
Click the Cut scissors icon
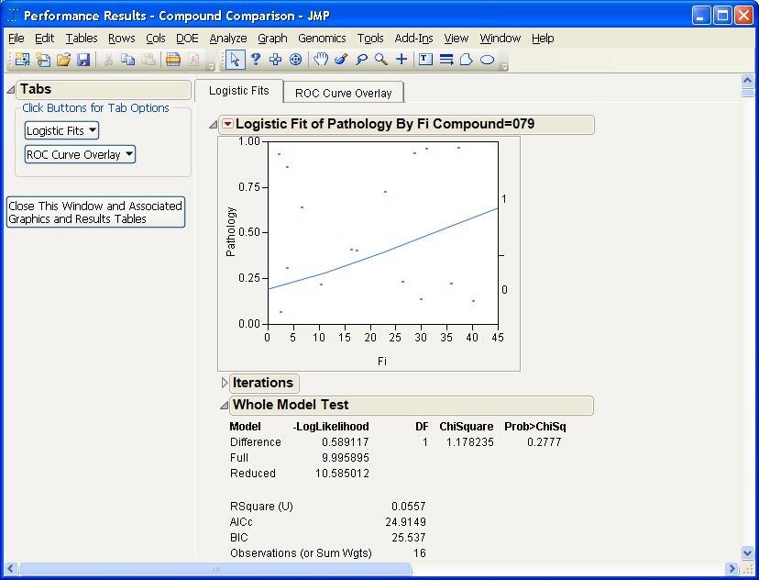[108, 60]
